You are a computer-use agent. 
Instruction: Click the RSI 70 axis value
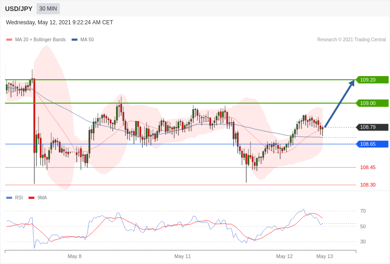click(x=363, y=211)
